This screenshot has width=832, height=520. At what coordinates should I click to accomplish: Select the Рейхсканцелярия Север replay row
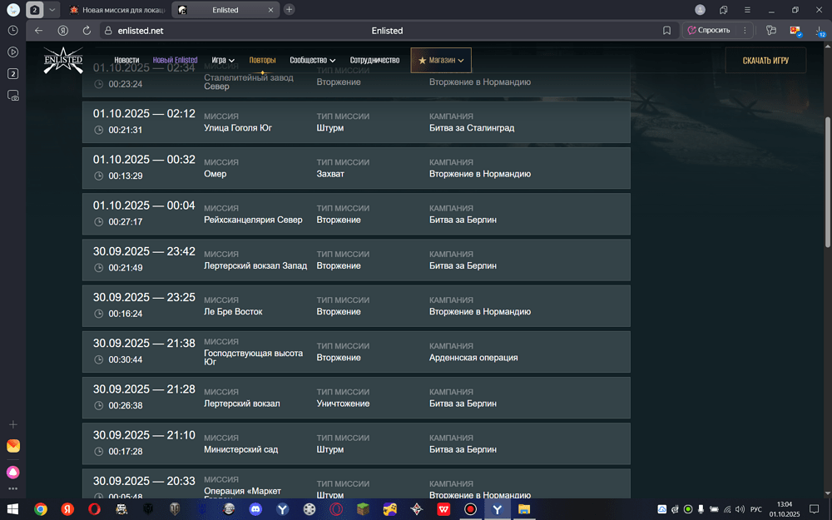click(356, 215)
